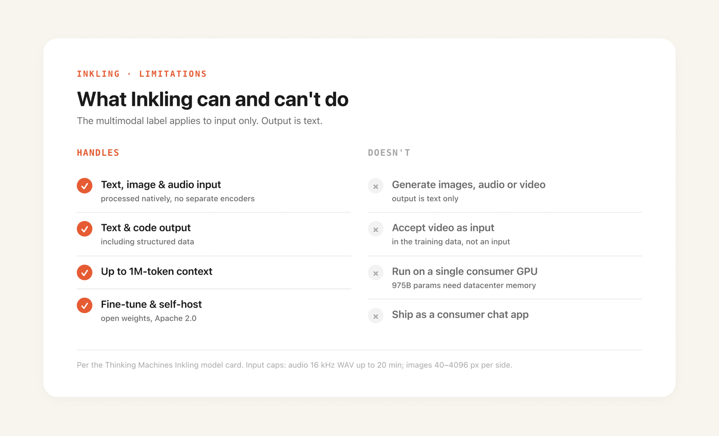The image size is (719, 436).
Task: Click the checkmark icon beside Text & code output
Action: pos(84,229)
